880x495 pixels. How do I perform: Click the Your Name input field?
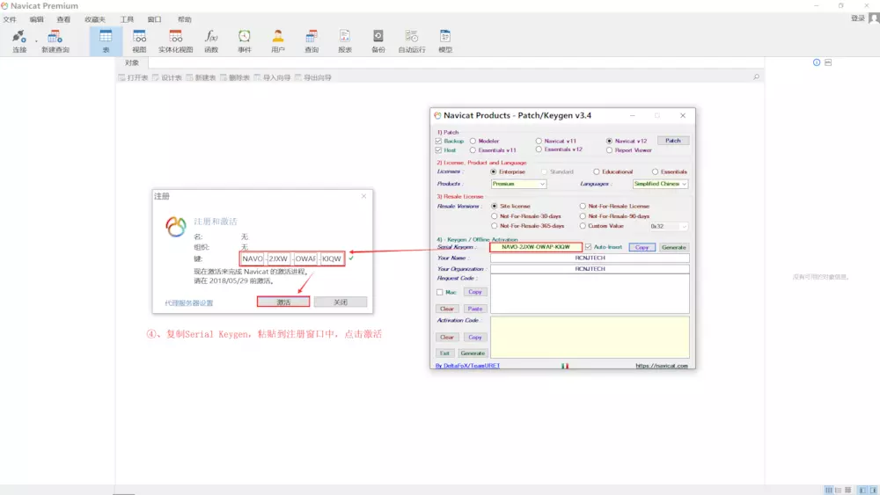(590, 258)
